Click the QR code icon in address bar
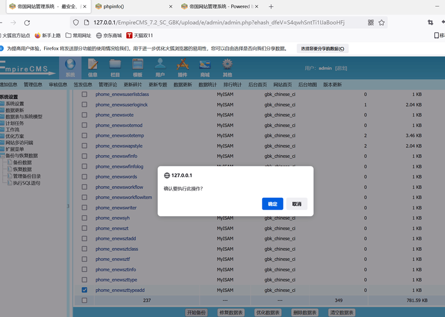Screen dimensions: 445x317 370,23
